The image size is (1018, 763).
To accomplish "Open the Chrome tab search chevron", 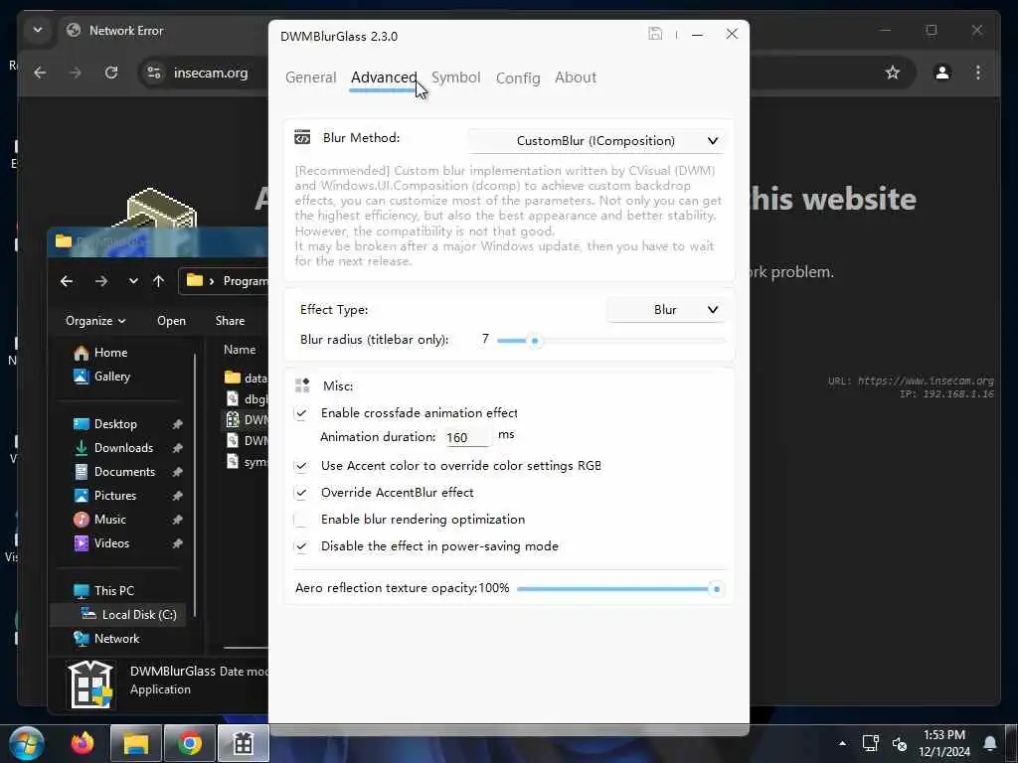I will pyautogui.click(x=38, y=30).
